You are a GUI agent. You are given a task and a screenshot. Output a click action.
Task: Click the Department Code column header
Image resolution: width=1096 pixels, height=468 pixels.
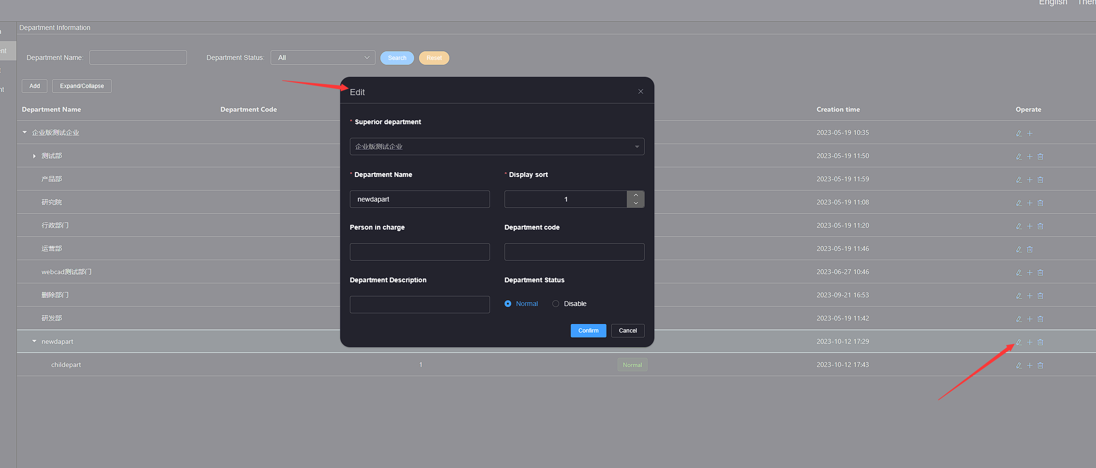click(248, 109)
